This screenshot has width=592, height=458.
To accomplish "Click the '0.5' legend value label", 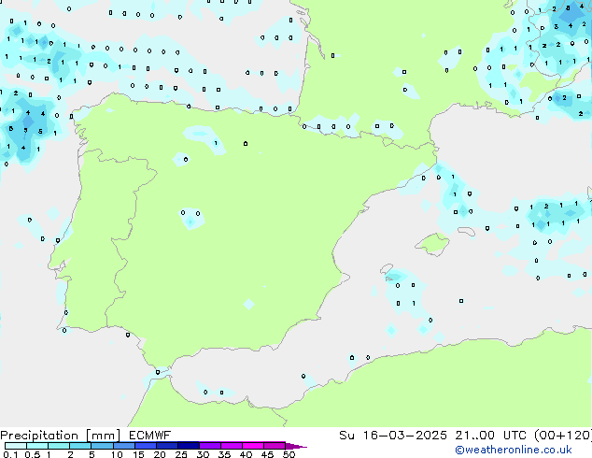I will point(33,454).
